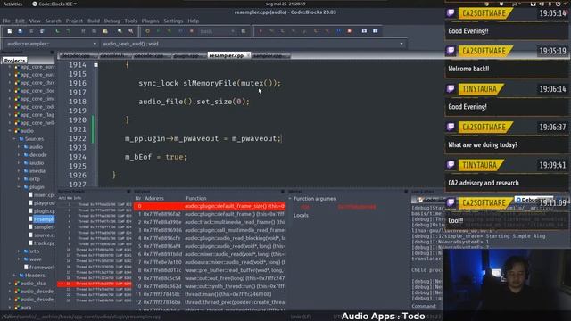Click the Break debugger pause icon
This screenshot has height=321, width=571.
(338, 31)
